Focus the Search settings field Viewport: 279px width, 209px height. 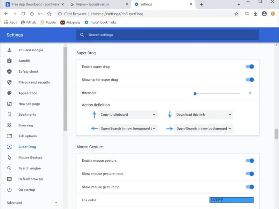coord(168,35)
